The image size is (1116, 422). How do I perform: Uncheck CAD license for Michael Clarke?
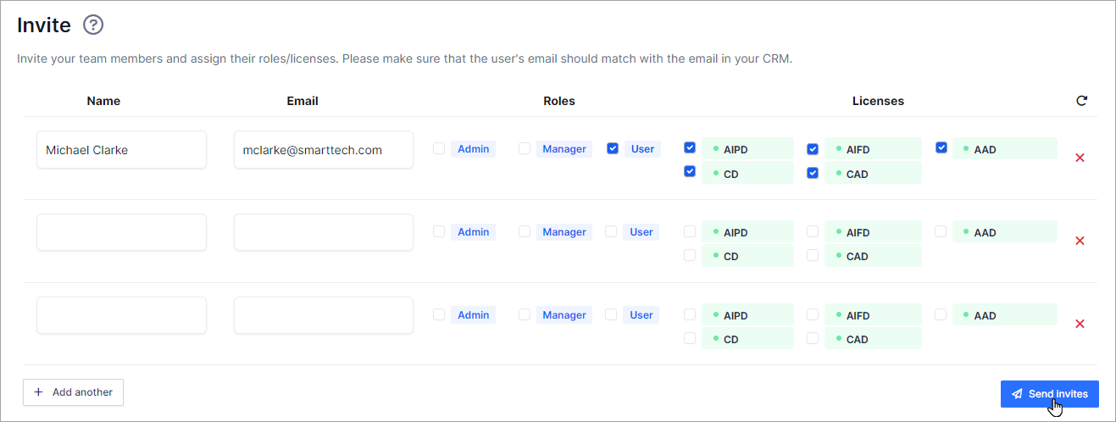pyautogui.click(x=813, y=173)
